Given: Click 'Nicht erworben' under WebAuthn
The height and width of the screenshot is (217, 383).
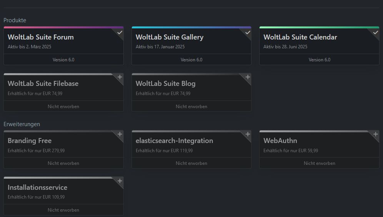Looking at the screenshot, I should point(319,163).
